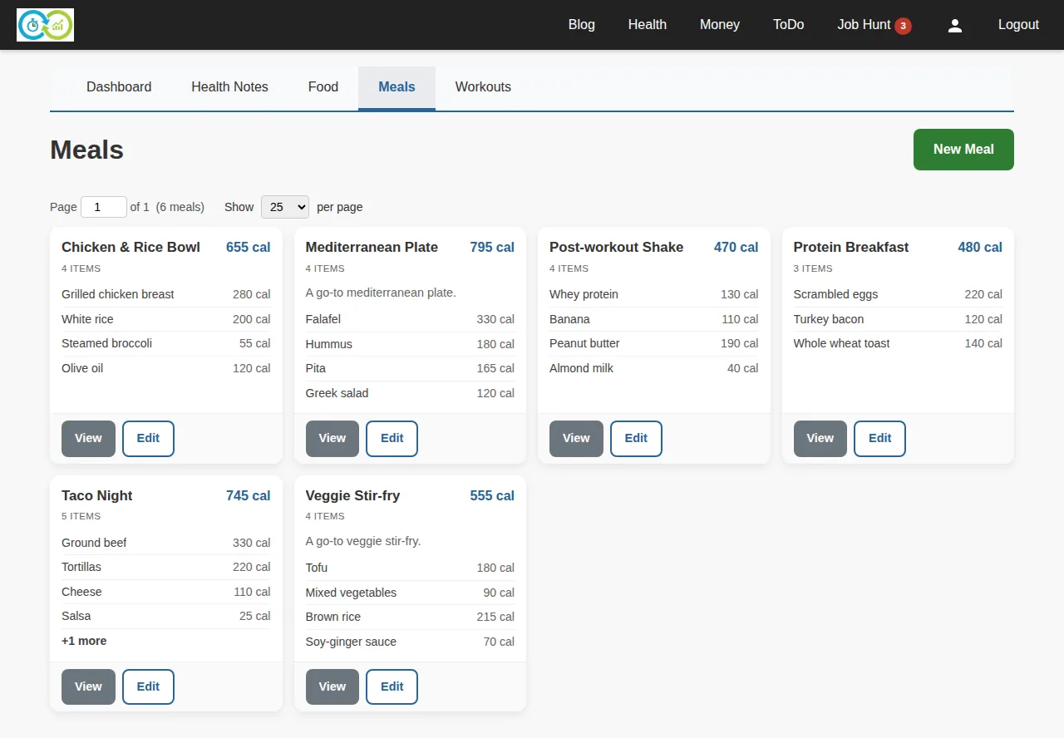The width and height of the screenshot is (1064, 738).
Task: Click the 480 cal total
Action: 980,247
